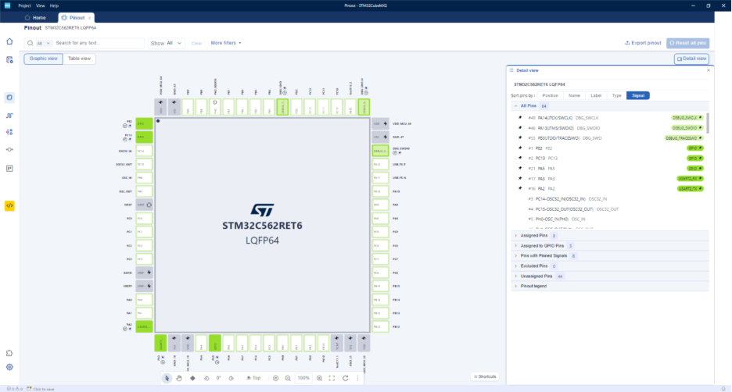
Task: Toggle pin on PB3(JTDO/TRACESWO) row
Action: (x=520, y=138)
